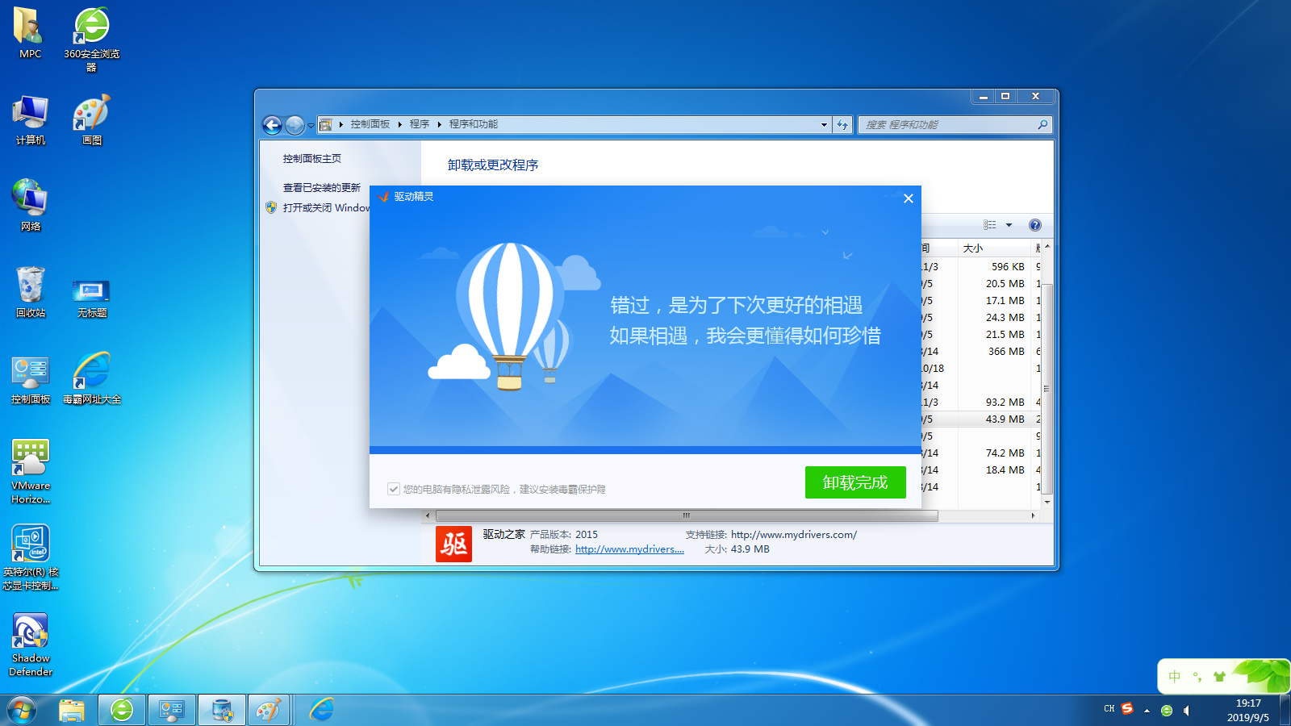This screenshot has width=1291, height=726.
Task: Open the http://www.mydrivers.... help link
Action: pos(629,549)
